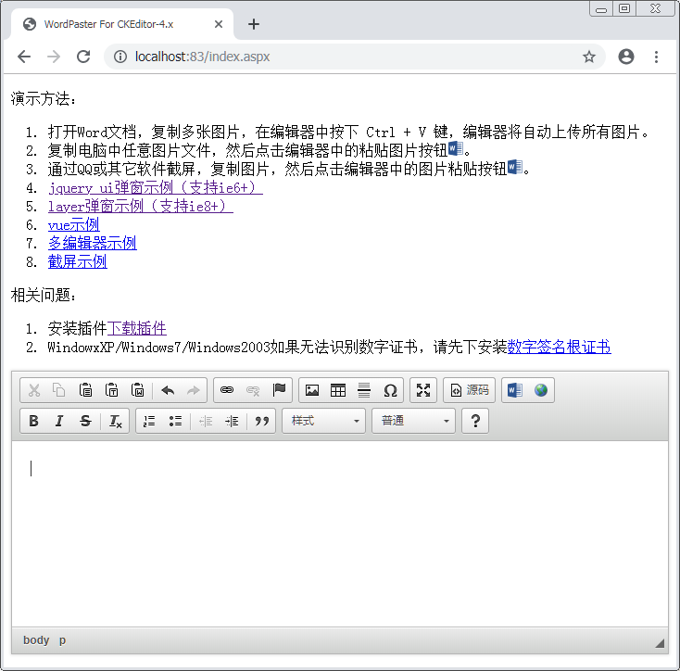This screenshot has width=680, height=671.
Task: Remove formatting with Tx icon
Action: pos(116,421)
